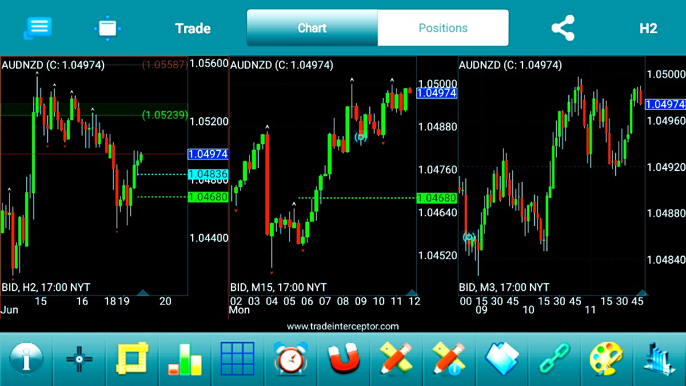Screen dimensions: 686x386
Task: Click the 1.04680 green label on M15 chart
Action: [x=437, y=198]
